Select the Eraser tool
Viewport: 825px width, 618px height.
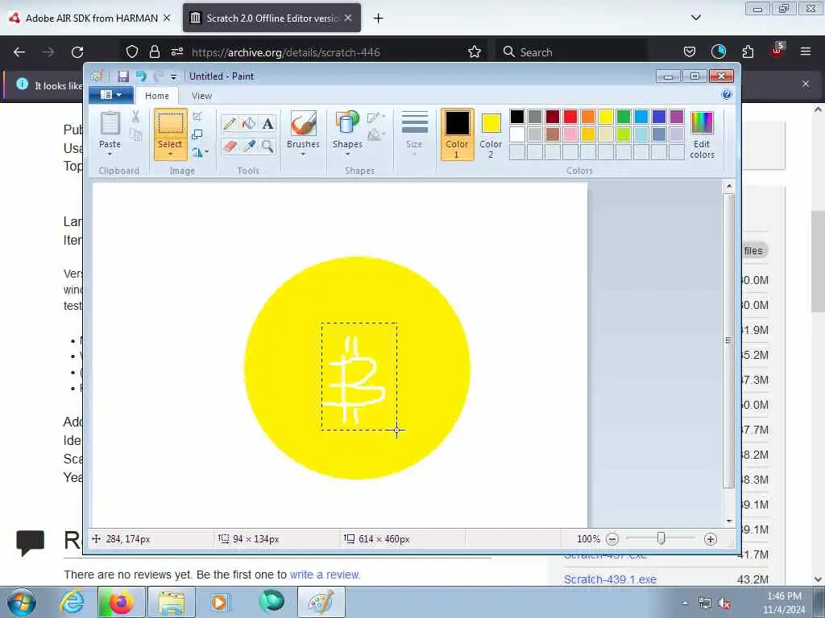(x=230, y=146)
